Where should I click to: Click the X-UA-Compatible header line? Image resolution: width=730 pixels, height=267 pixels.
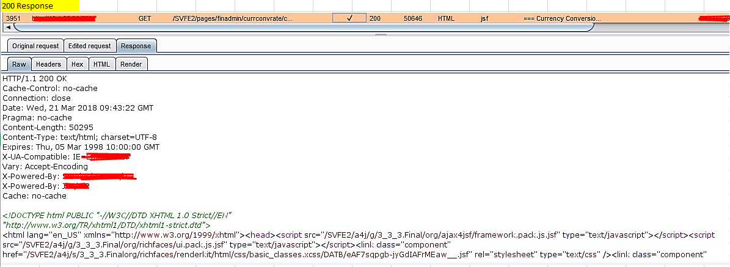(66, 156)
